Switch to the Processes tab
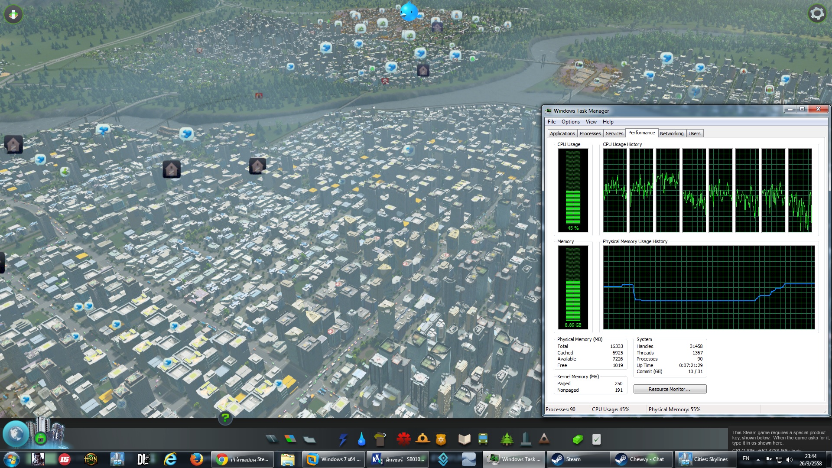Viewport: 832px width, 468px height. [590, 133]
